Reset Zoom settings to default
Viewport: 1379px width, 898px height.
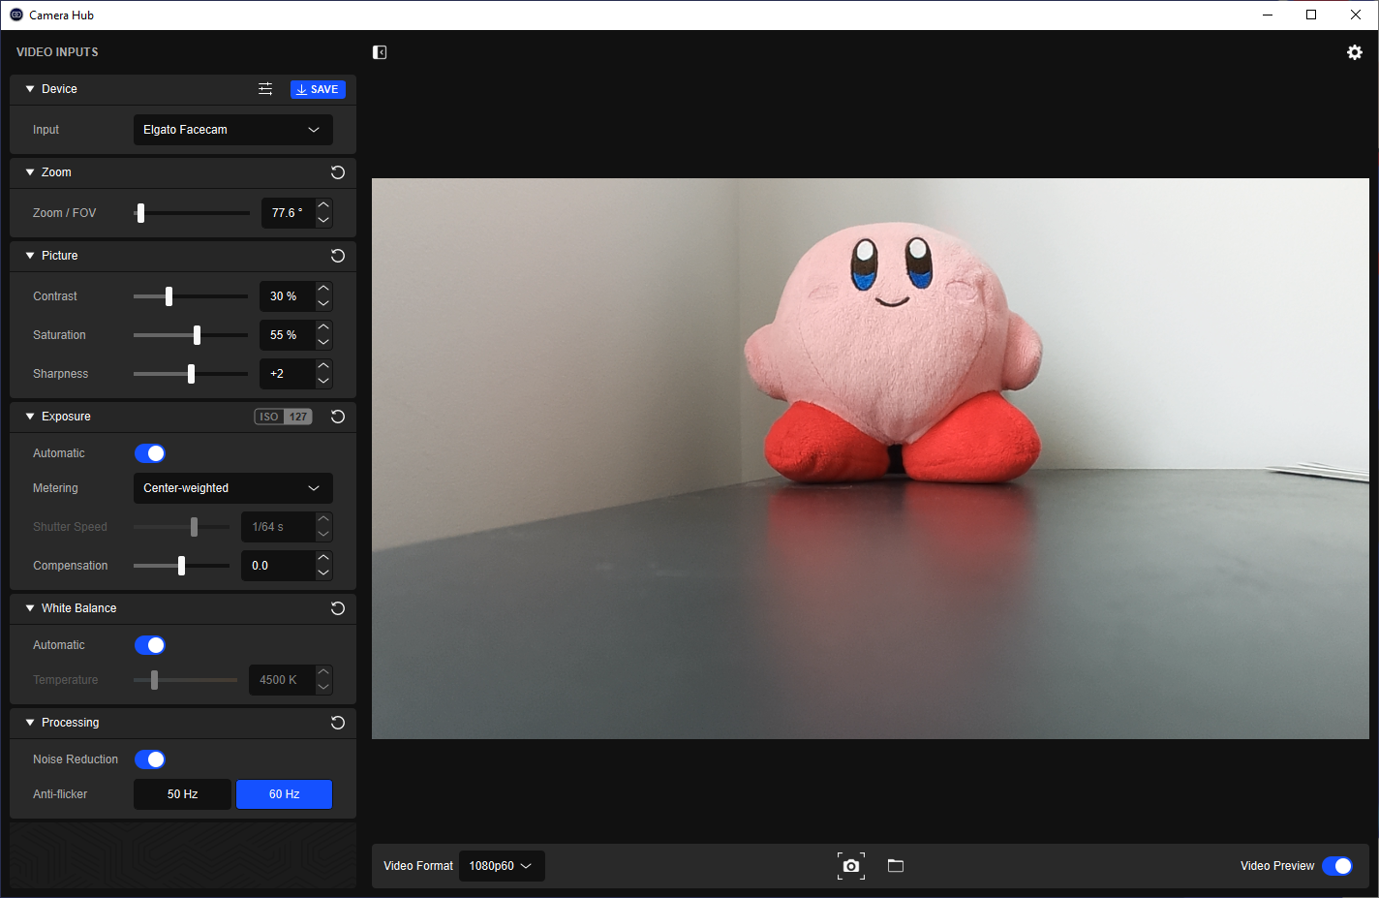[x=338, y=172]
